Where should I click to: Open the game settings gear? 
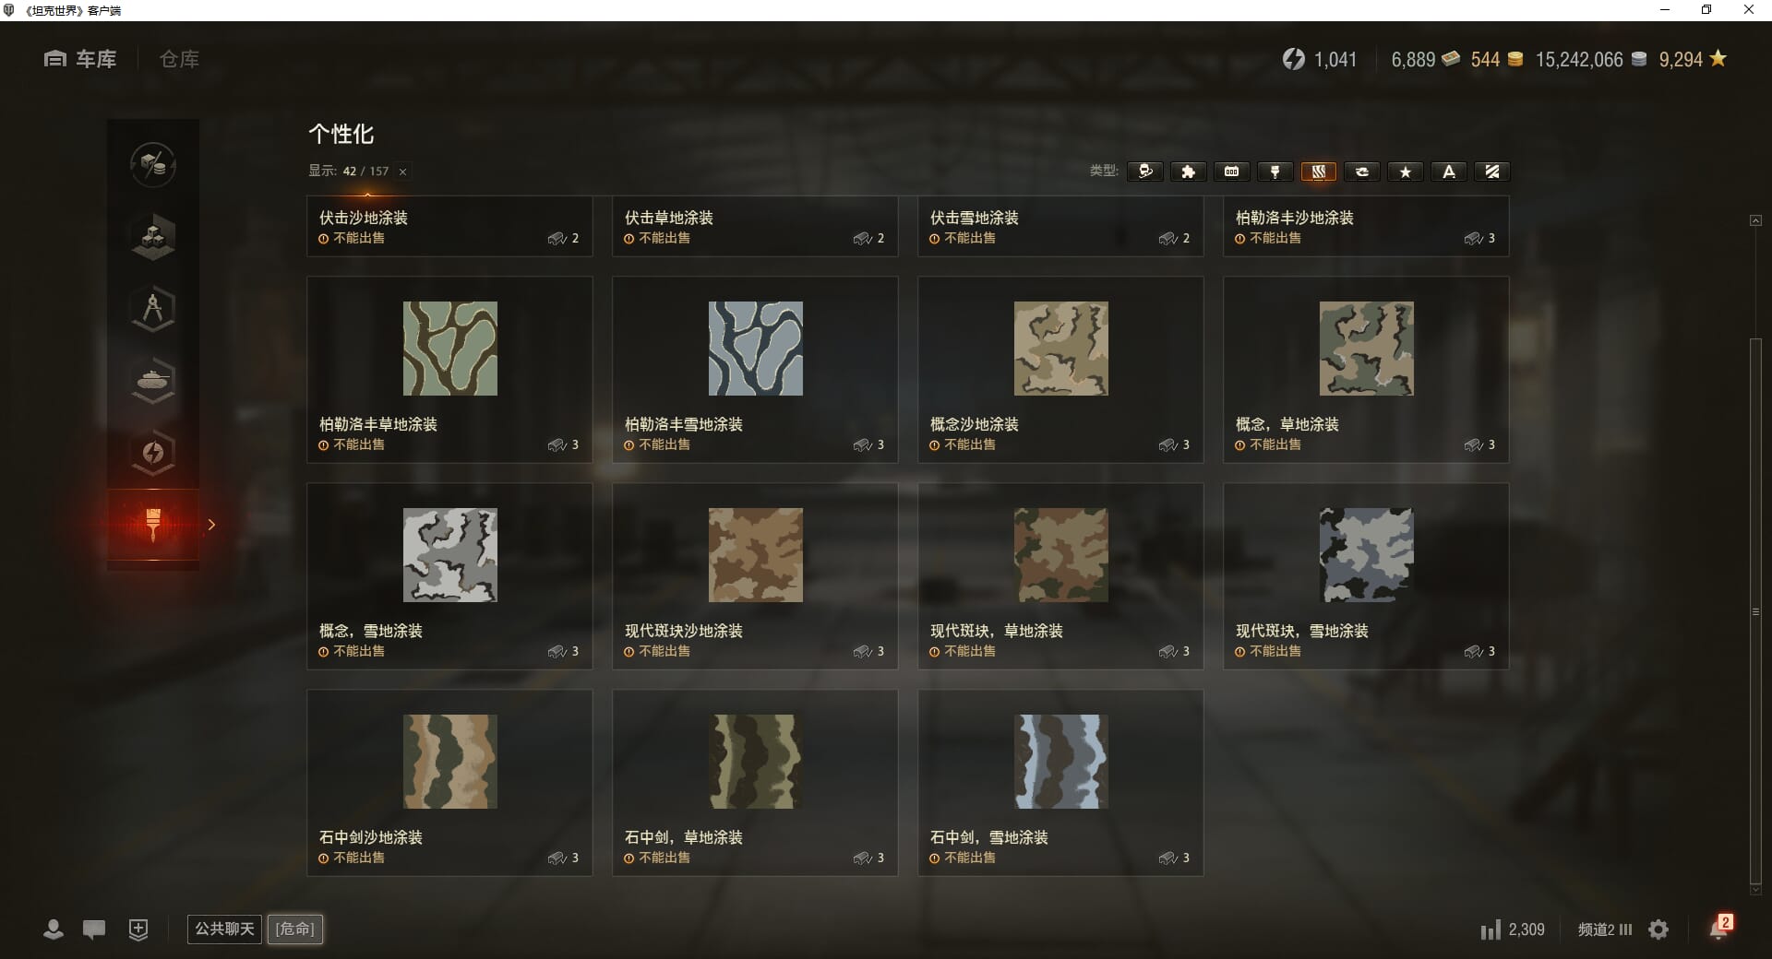[x=1658, y=929]
